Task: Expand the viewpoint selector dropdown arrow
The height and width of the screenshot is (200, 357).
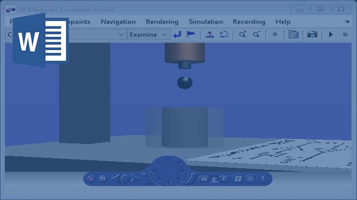Action: 121,35
